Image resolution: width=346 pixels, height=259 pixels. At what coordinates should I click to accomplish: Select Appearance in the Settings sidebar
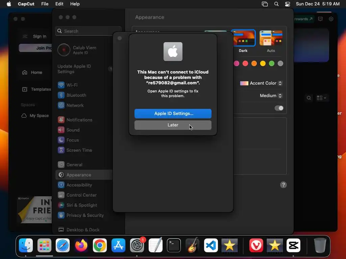click(x=84, y=175)
